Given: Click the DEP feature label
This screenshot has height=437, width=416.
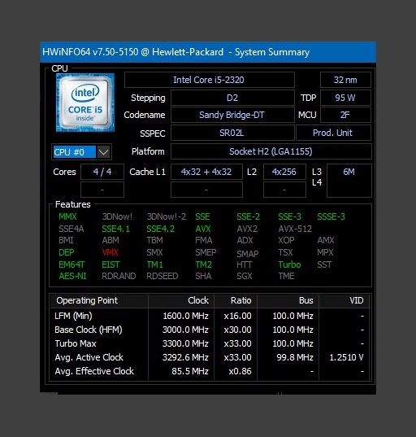Looking at the screenshot, I should tap(67, 252).
